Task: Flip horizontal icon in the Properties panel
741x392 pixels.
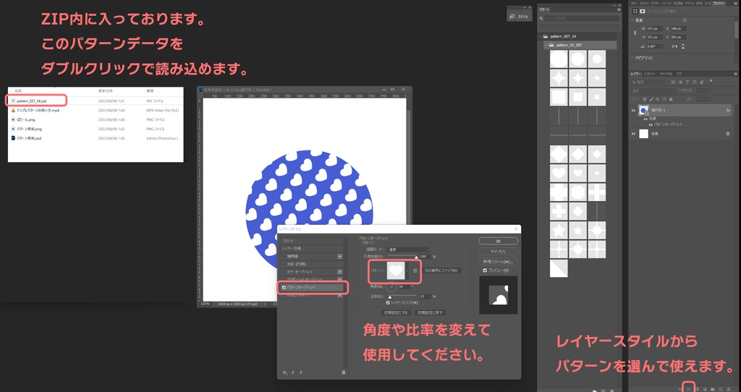Action: [x=675, y=46]
